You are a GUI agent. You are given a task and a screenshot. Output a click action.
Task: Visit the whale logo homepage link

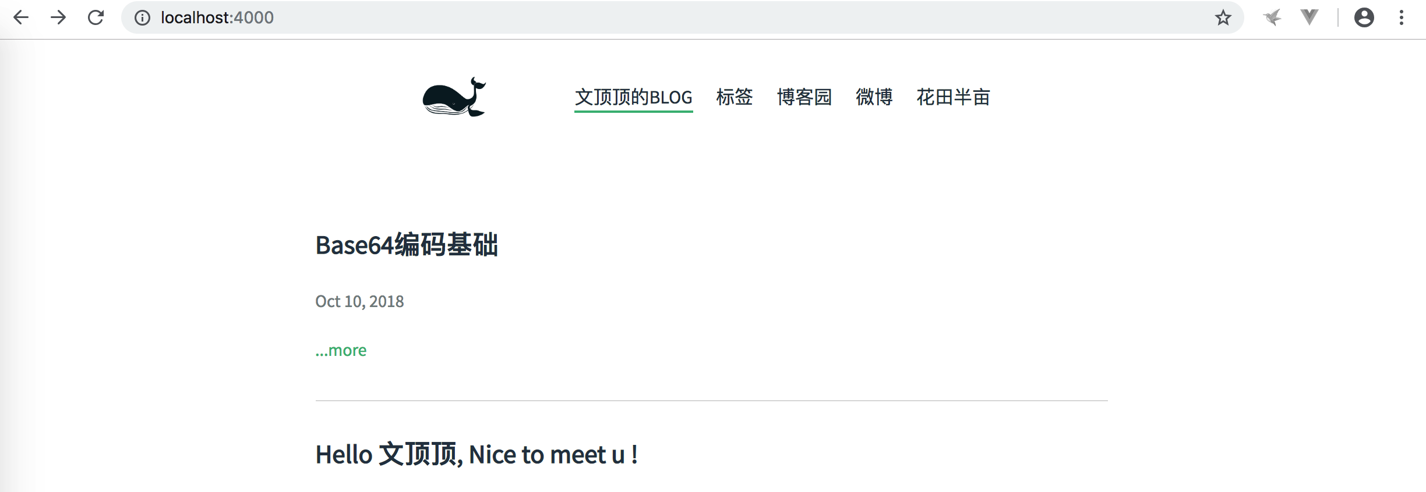(454, 97)
